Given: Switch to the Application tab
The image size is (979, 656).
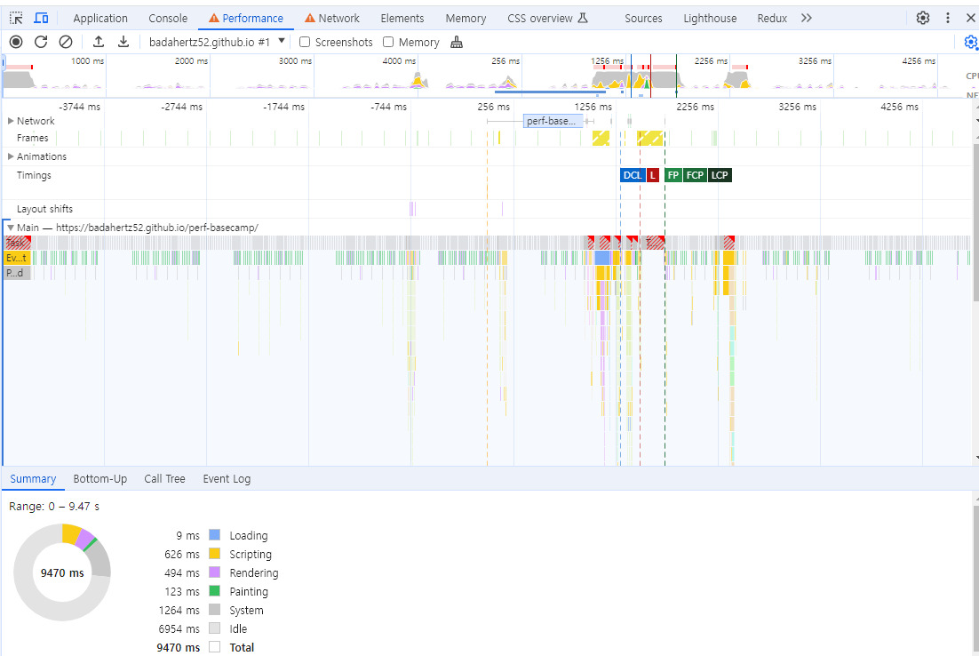Looking at the screenshot, I should pos(100,18).
